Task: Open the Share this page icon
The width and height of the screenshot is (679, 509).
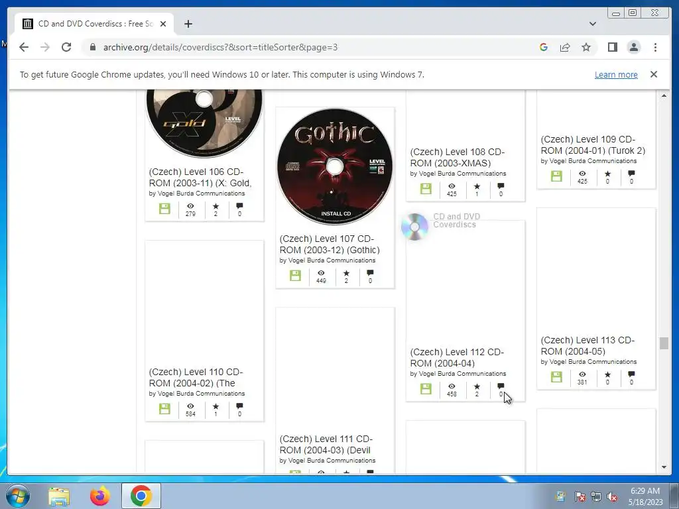Action: pyautogui.click(x=565, y=47)
